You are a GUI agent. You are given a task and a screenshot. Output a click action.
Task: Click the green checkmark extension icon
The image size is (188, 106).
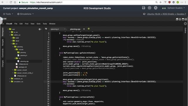coord(178,2)
